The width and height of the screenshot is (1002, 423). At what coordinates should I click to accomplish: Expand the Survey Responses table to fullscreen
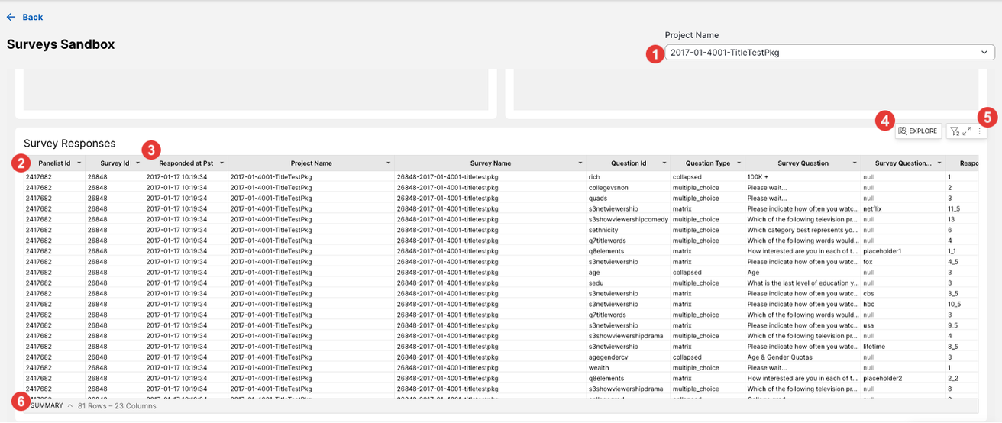coord(967,131)
